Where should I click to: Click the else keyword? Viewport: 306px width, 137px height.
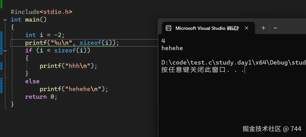32,81
